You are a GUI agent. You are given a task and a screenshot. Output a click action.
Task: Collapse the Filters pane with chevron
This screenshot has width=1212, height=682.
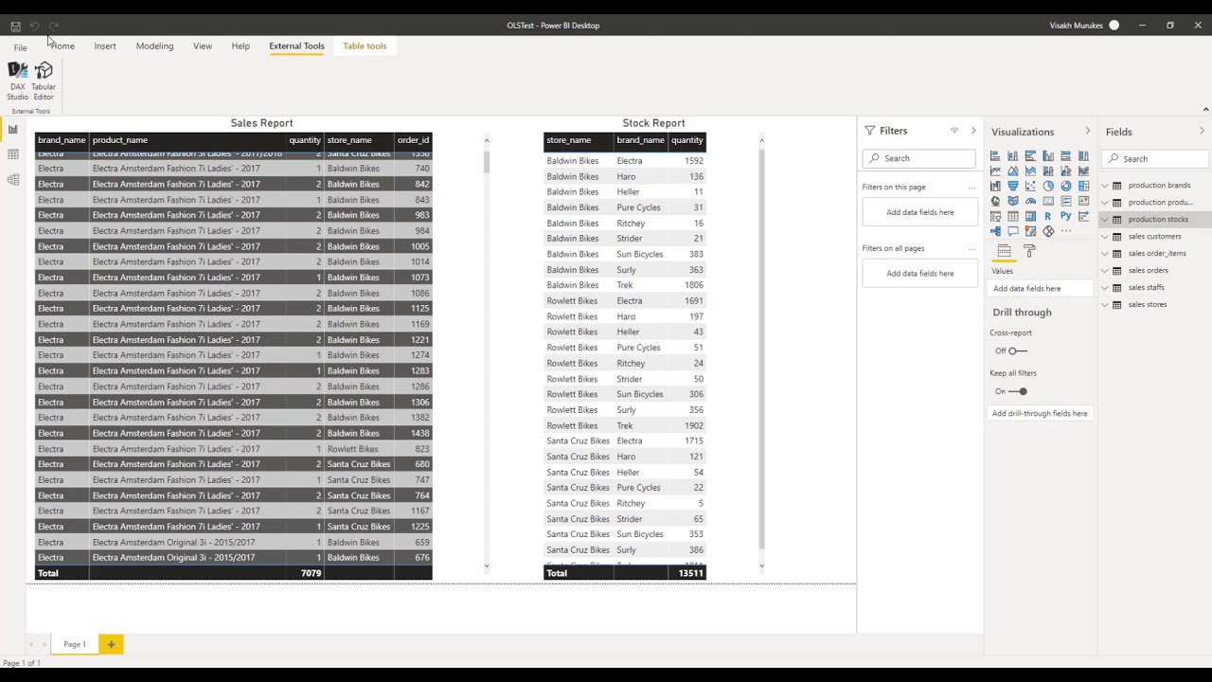click(x=972, y=131)
